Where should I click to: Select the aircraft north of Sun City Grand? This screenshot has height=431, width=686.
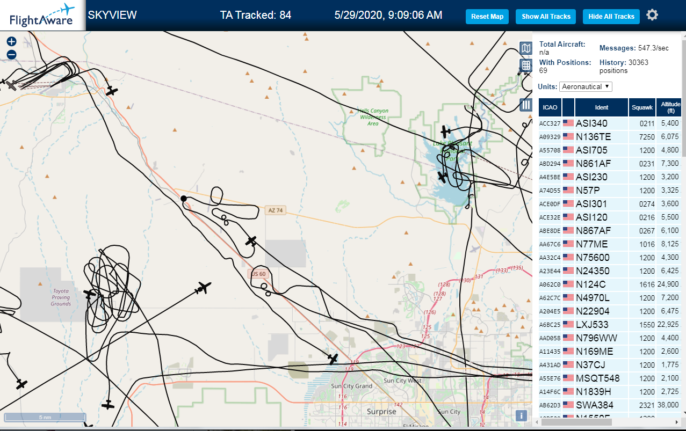[x=333, y=358]
